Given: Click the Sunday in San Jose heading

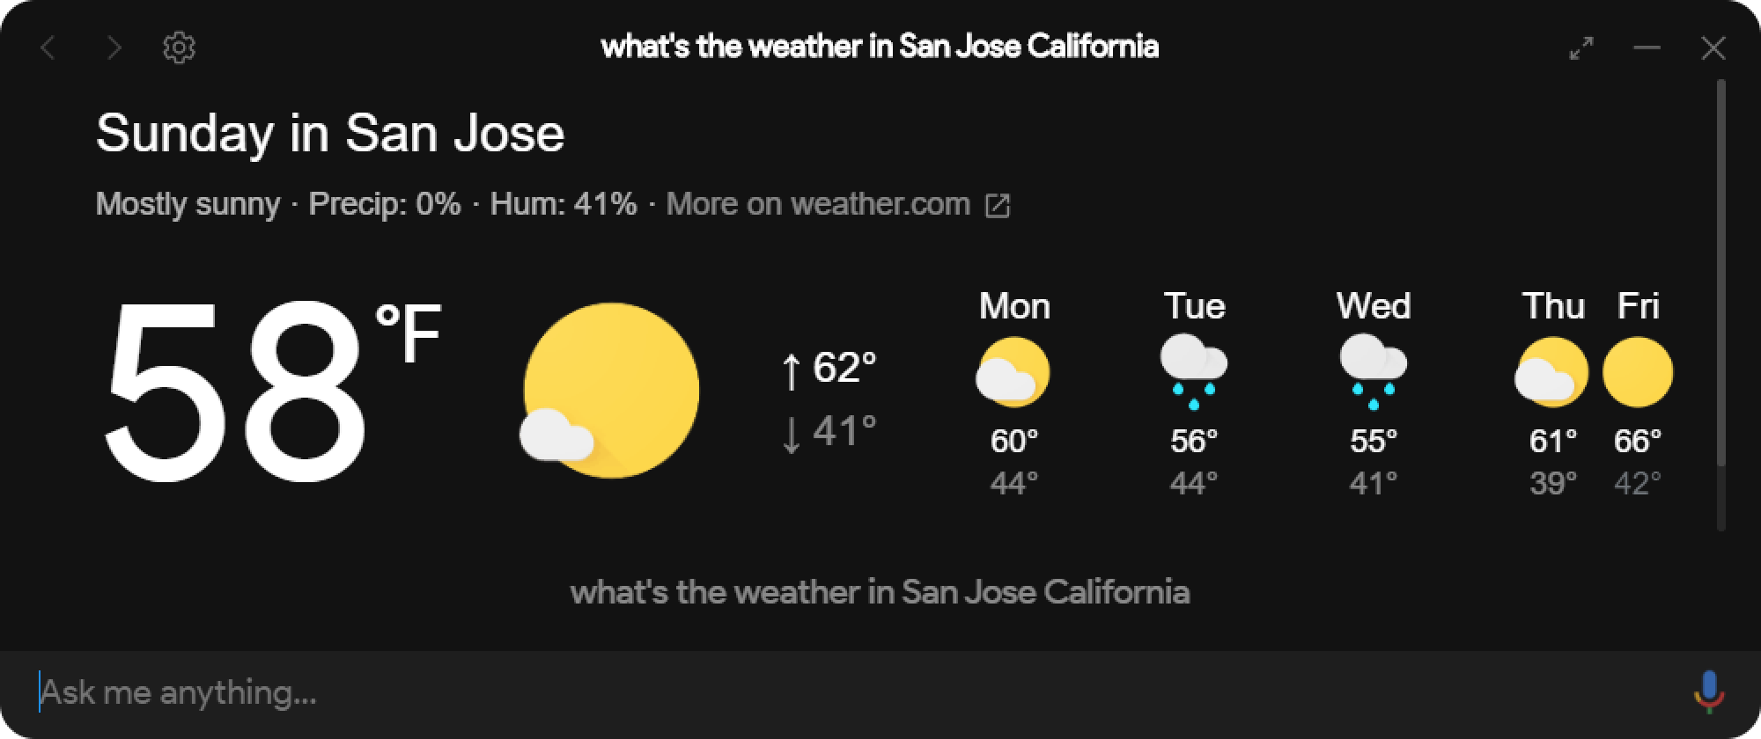Looking at the screenshot, I should [330, 133].
